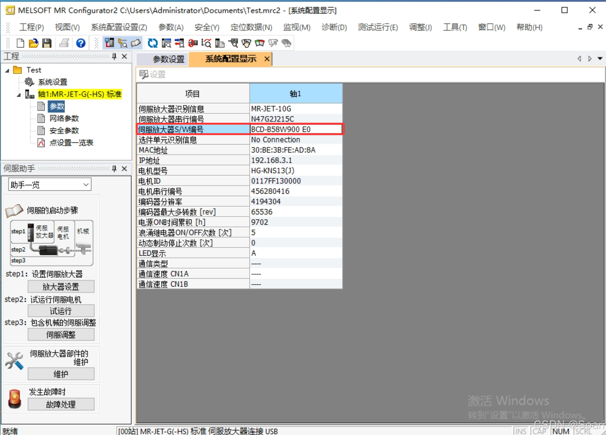Collapse the 轴1:MR-JET-G(-HS) tree node
Viewport: 606px width, 435px height.
click(x=19, y=95)
